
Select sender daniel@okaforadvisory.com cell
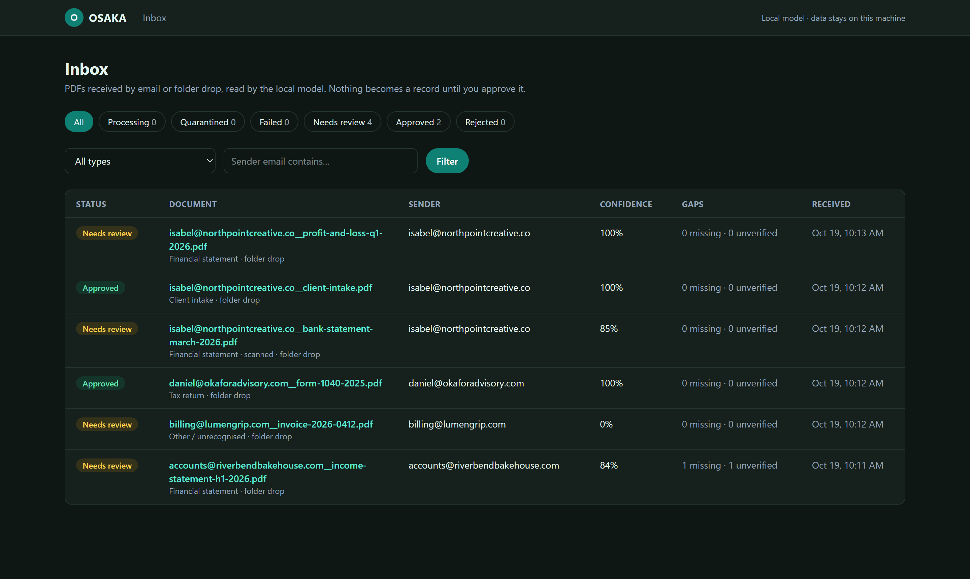466,383
